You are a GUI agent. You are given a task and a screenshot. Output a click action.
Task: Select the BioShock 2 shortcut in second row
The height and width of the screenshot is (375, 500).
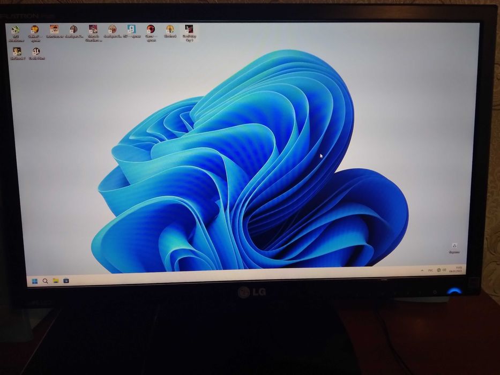(17, 54)
